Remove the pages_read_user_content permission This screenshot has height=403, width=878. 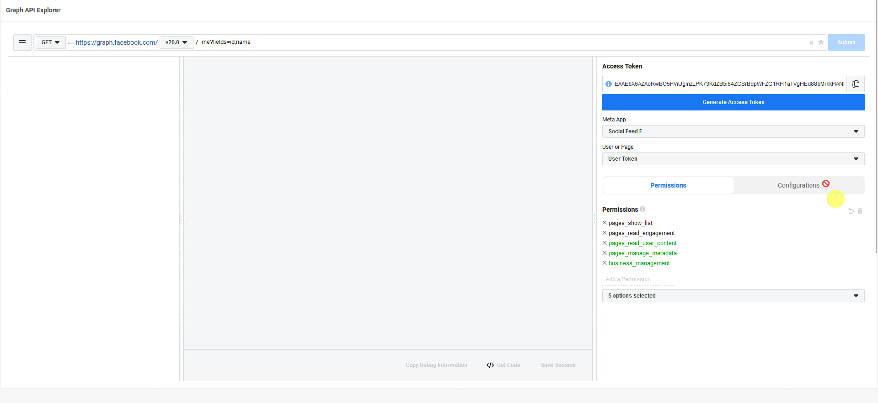(605, 243)
